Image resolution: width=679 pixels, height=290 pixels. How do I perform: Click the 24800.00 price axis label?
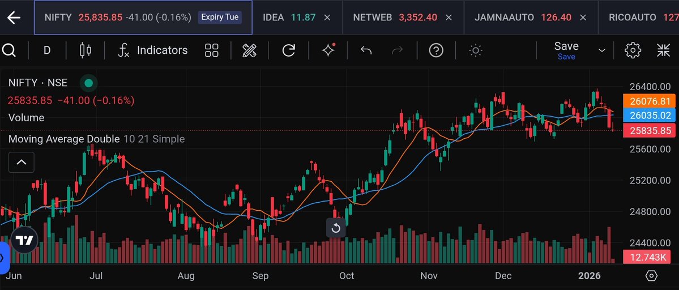click(x=650, y=212)
